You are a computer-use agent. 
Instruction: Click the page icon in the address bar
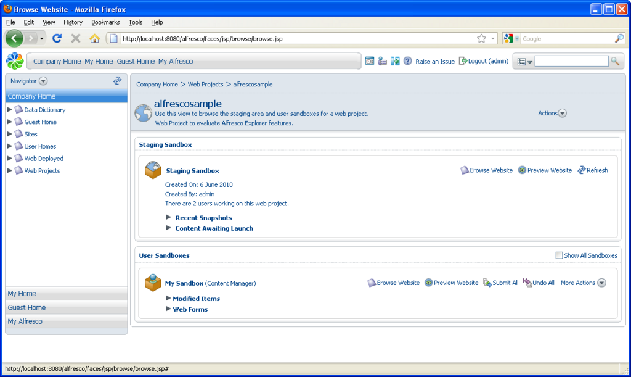114,39
